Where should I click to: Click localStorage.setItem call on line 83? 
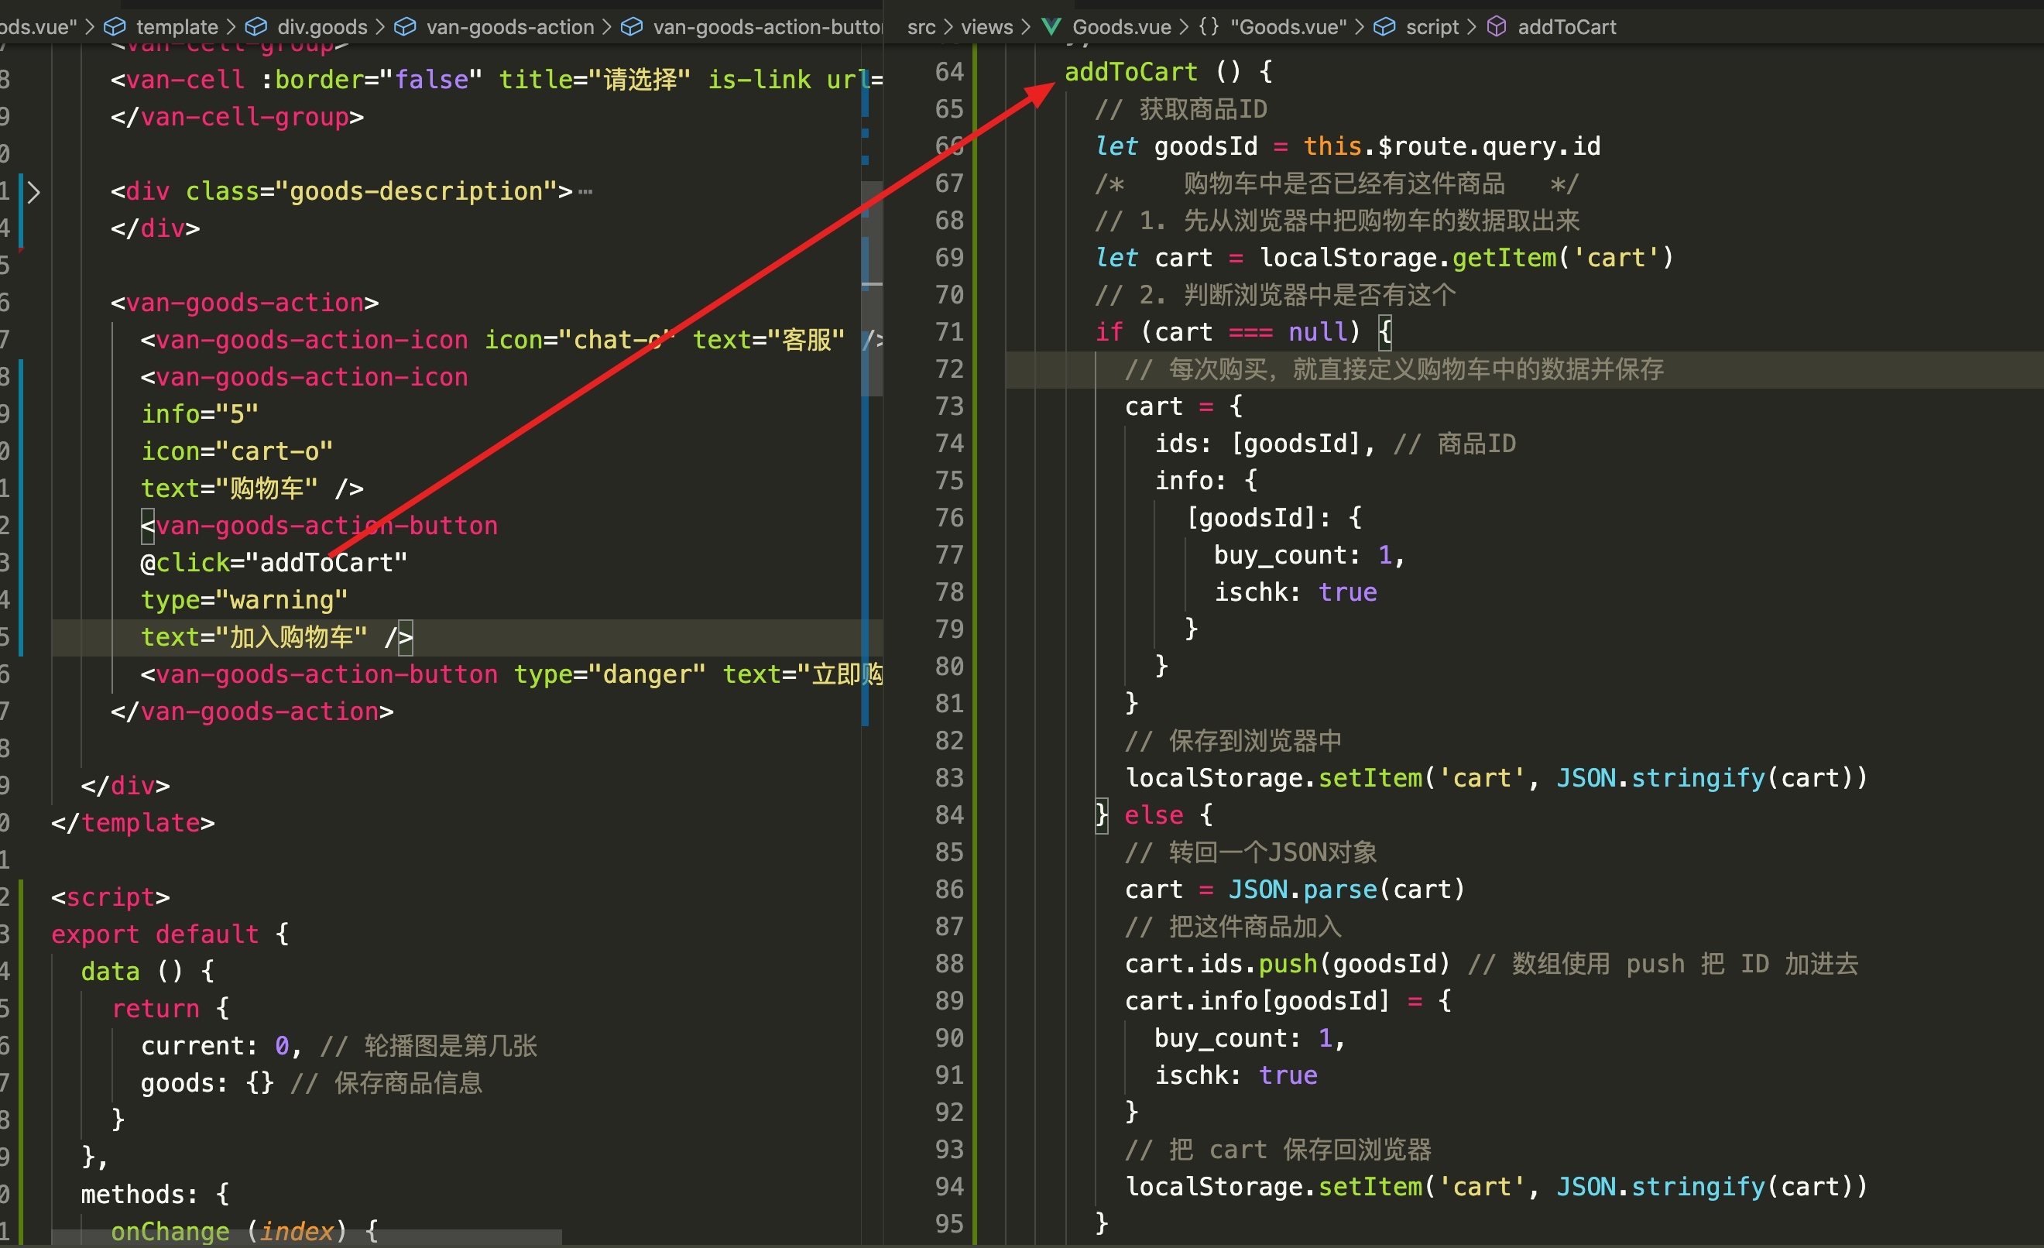1496,778
